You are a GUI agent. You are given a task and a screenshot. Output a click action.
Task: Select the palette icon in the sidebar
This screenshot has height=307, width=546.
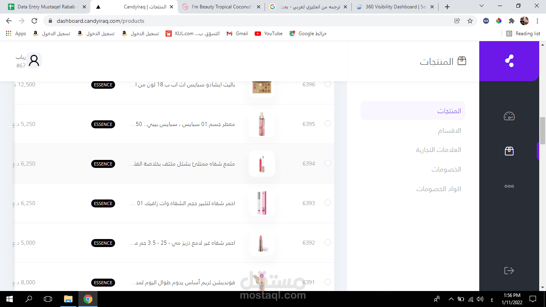509,116
